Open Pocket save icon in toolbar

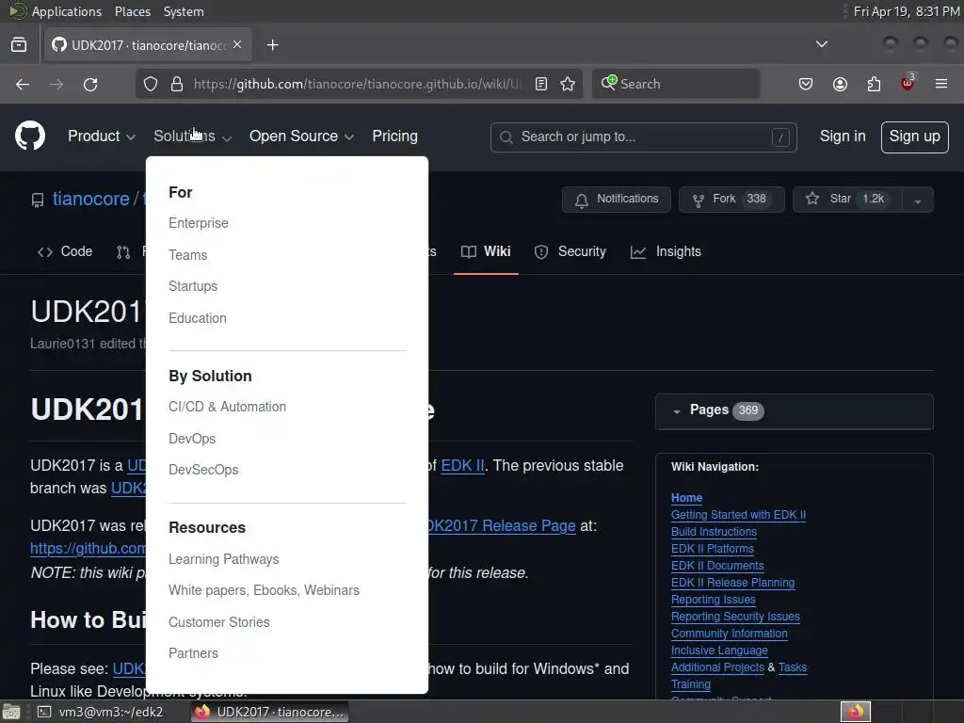(806, 84)
